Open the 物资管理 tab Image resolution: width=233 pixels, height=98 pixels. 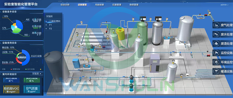click(134, 5)
